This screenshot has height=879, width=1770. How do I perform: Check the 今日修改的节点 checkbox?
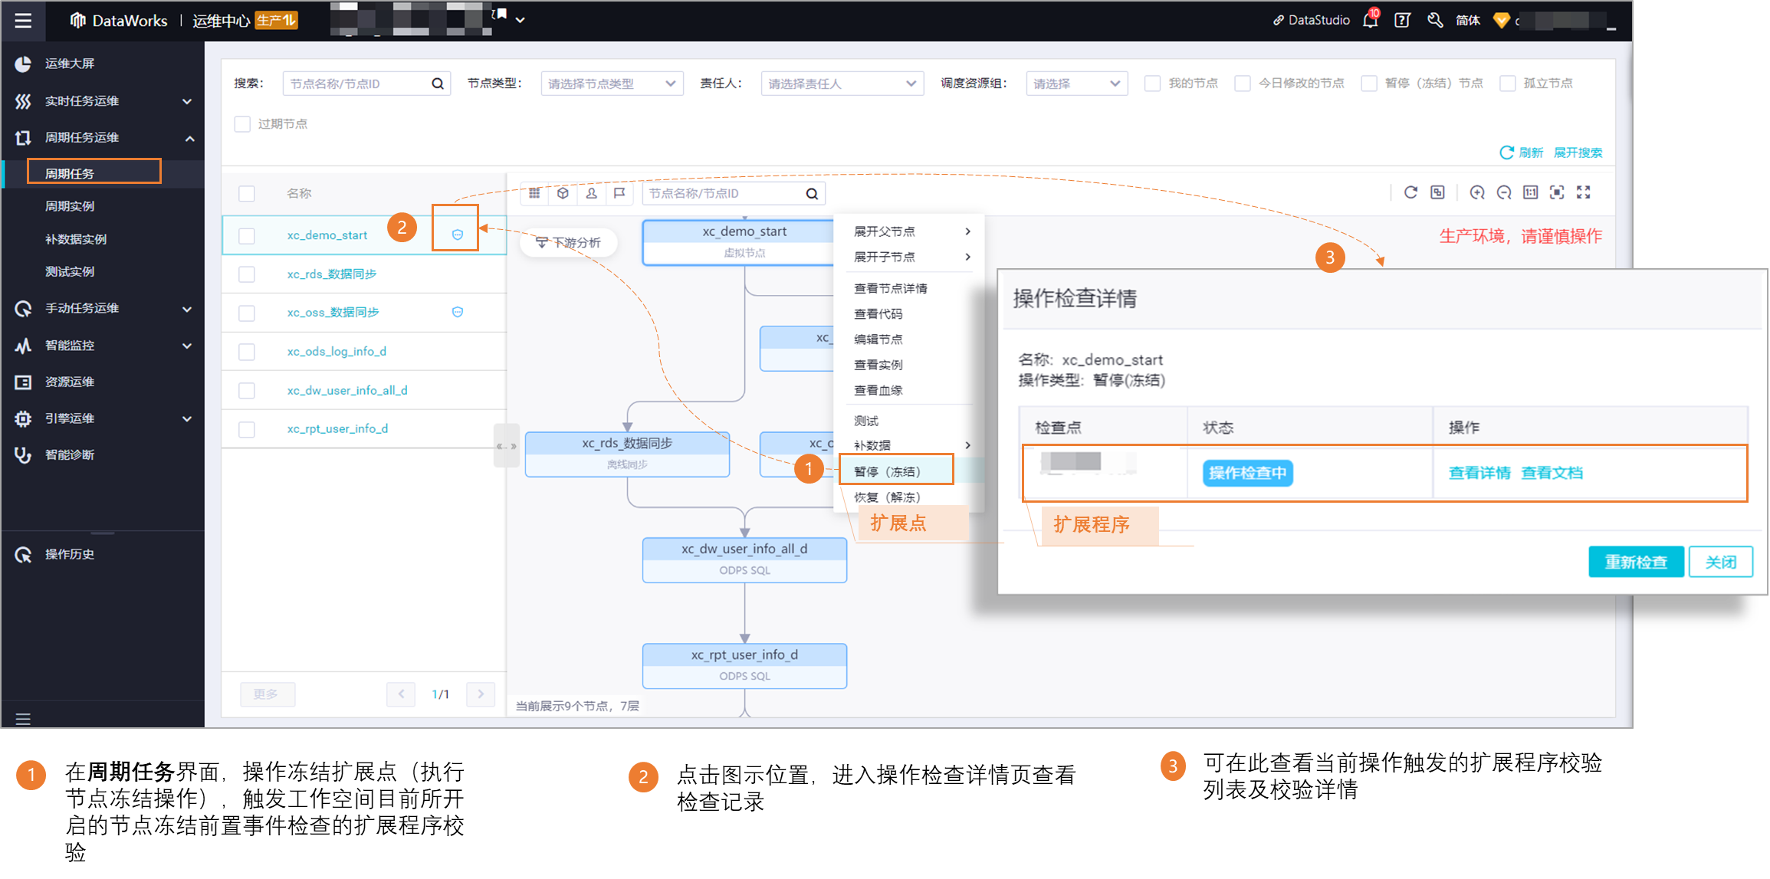[1243, 84]
